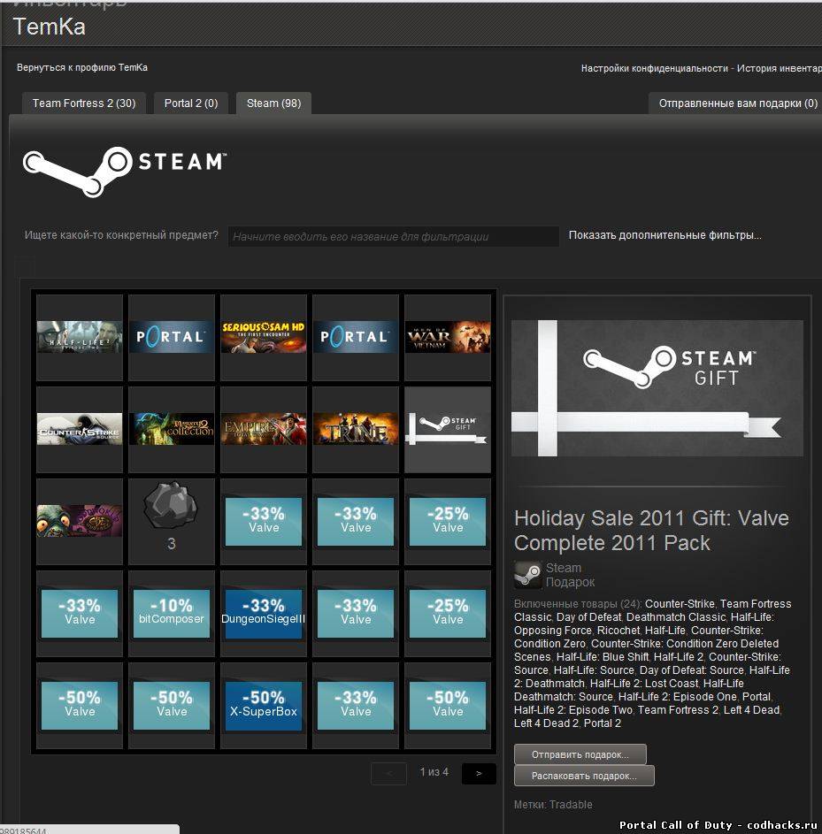Expand Показать дополнительные фильтры
The image size is (822, 834).
coord(665,235)
